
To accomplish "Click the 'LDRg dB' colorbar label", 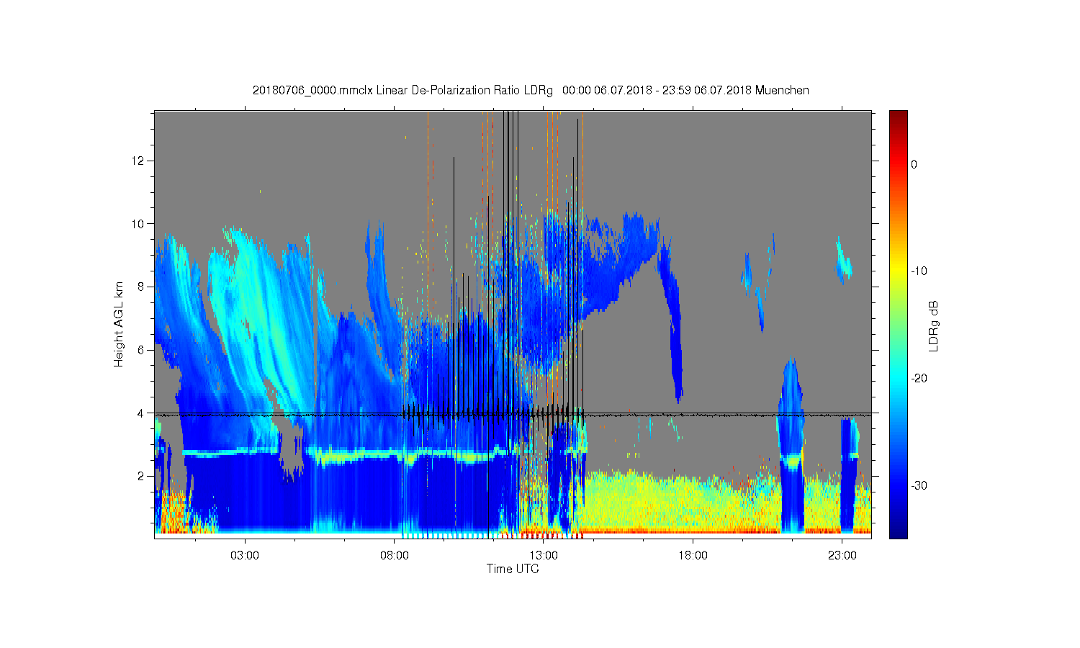I will point(934,325).
